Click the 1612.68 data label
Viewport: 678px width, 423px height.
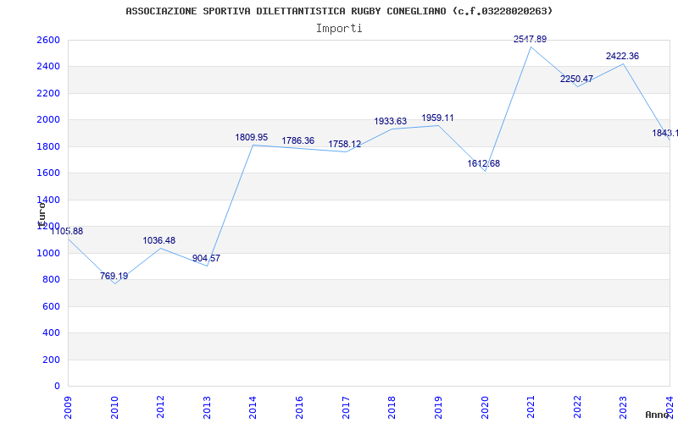click(483, 163)
